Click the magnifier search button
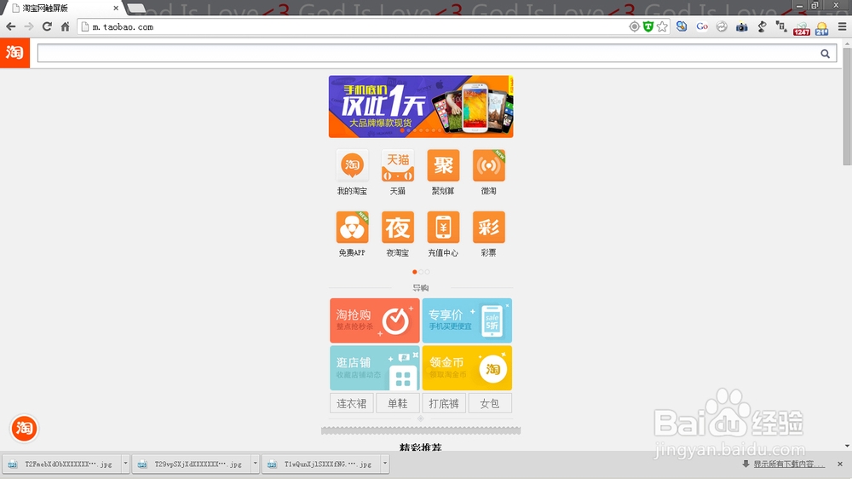852x479 pixels. coord(825,54)
